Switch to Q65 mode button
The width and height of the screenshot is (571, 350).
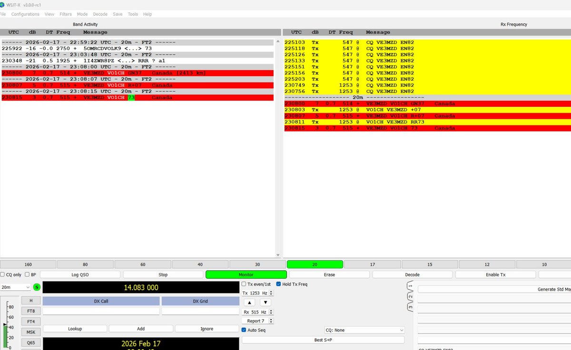click(x=31, y=342)
